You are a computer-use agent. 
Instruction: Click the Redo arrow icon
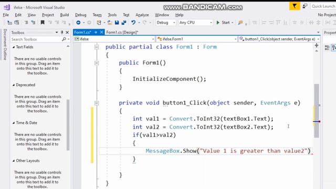click(145, 23)
